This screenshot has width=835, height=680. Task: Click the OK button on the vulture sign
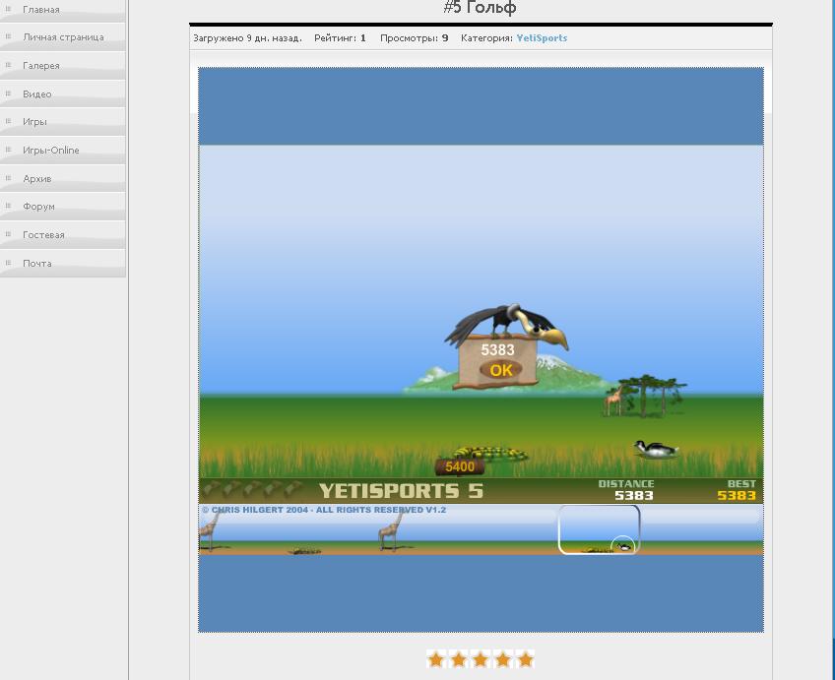click(500, 370)
